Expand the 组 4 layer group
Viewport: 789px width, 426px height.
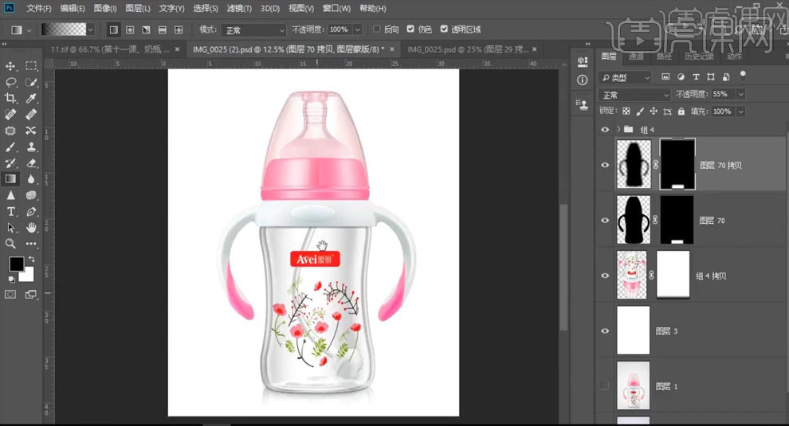click(618, 129)
